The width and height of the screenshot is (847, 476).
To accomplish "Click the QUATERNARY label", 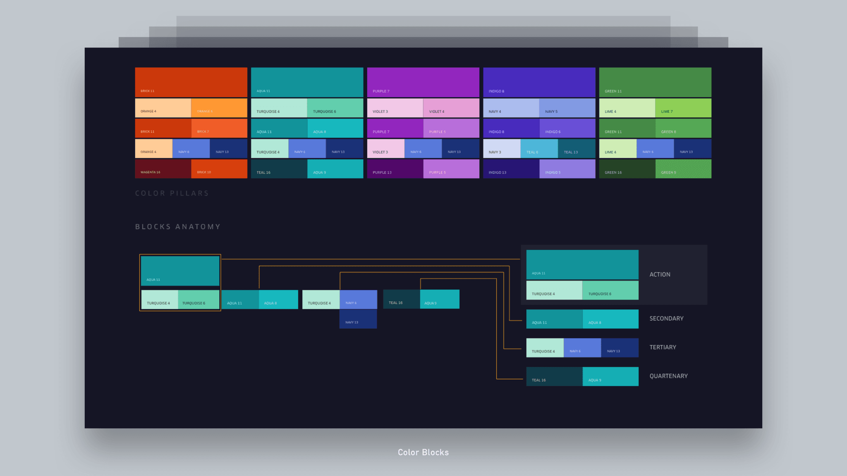I will coord(668,376).
